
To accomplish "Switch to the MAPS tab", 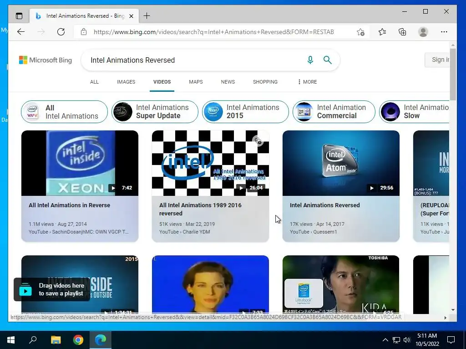I will pyautogui.click(x=196, y=82).
